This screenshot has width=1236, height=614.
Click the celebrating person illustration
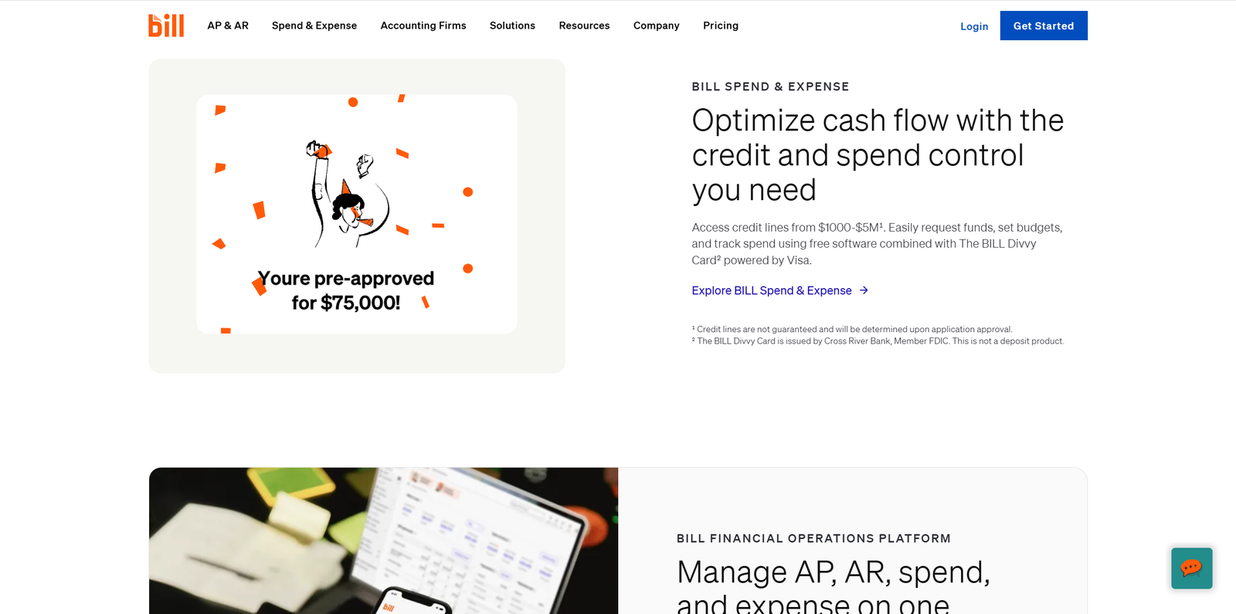tap(346, 194)
